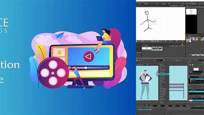Select the stick figure preview thumbnail in the right panel
Screen dimensions: 204x115
tap(191, 12)
